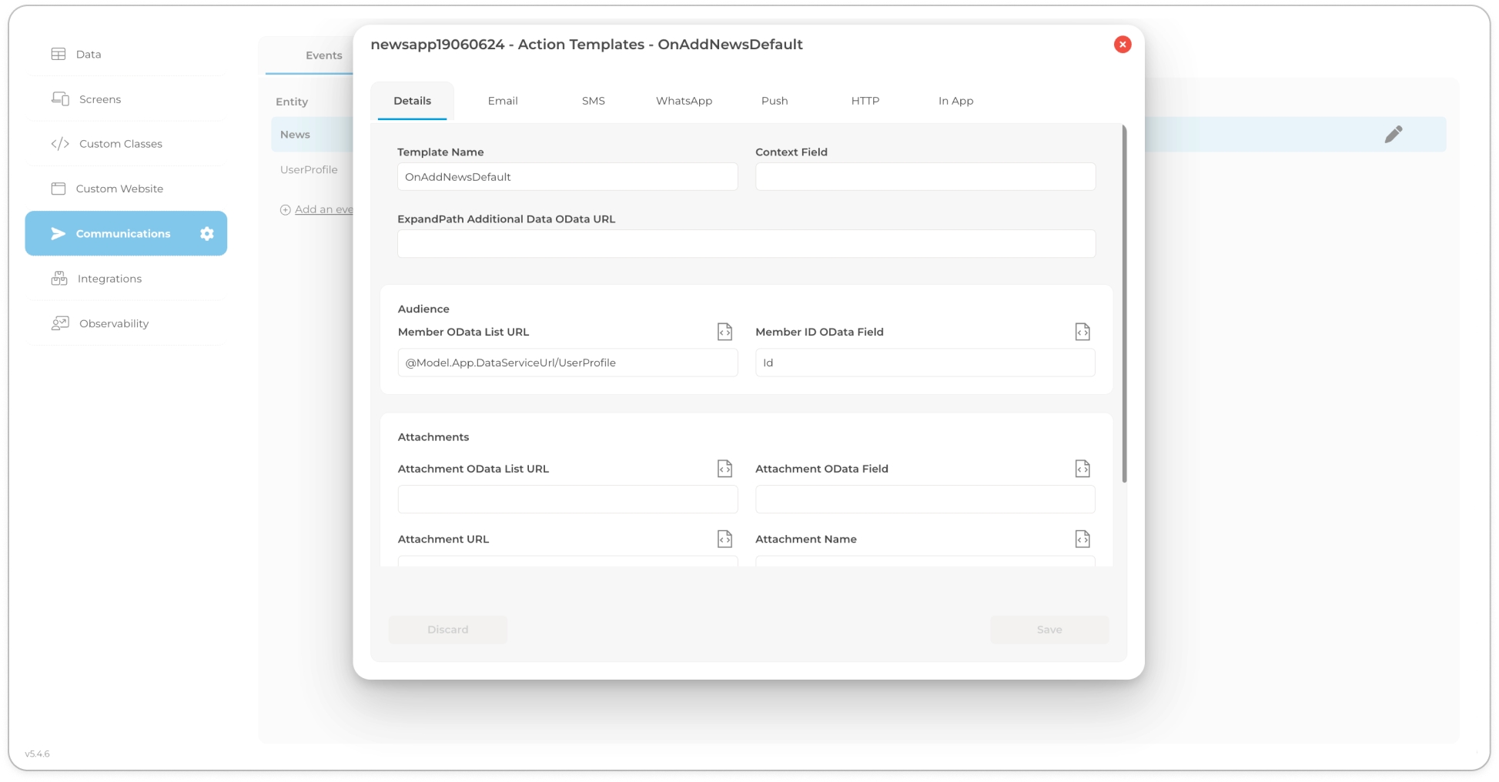Select the Push tab

click(x=774, y=101)
